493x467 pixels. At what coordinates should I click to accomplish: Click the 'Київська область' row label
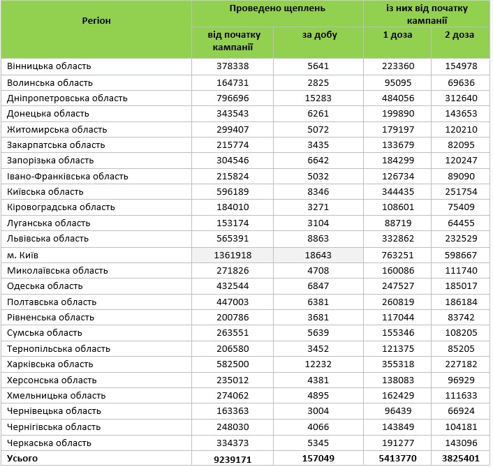(x=45, y=192)
